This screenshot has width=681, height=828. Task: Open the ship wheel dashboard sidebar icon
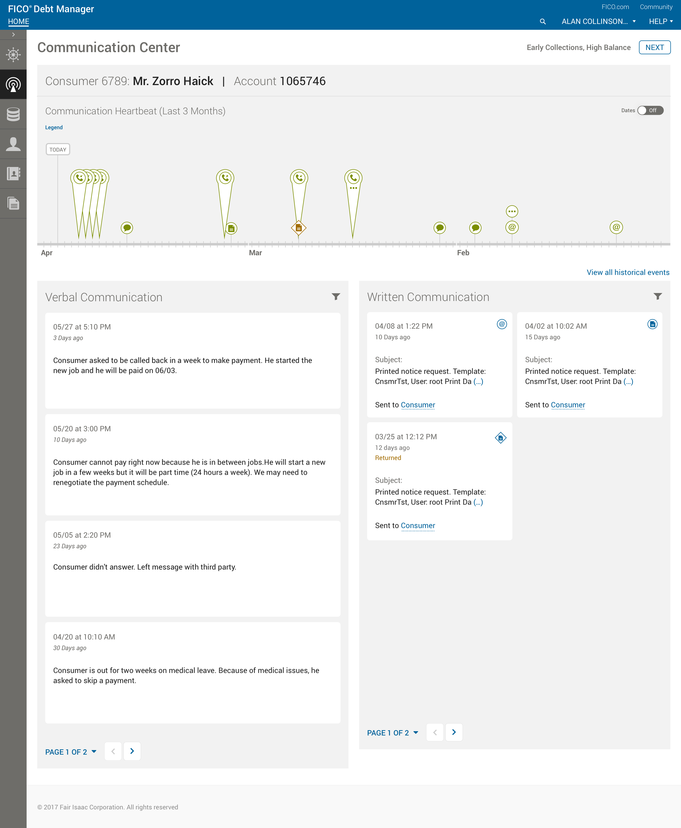pos(13,55)
